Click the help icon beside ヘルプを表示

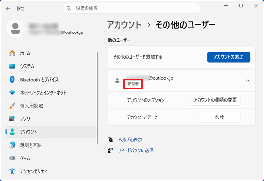(110, 139)
